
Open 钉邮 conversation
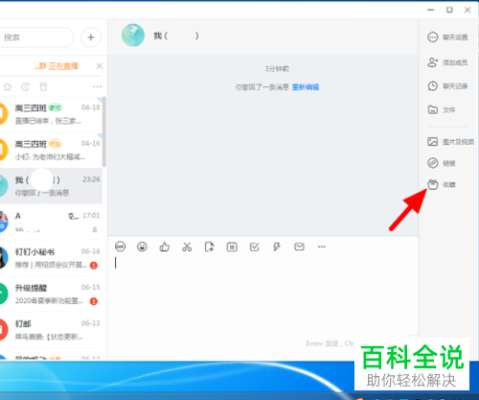click(x=51, y=330)
